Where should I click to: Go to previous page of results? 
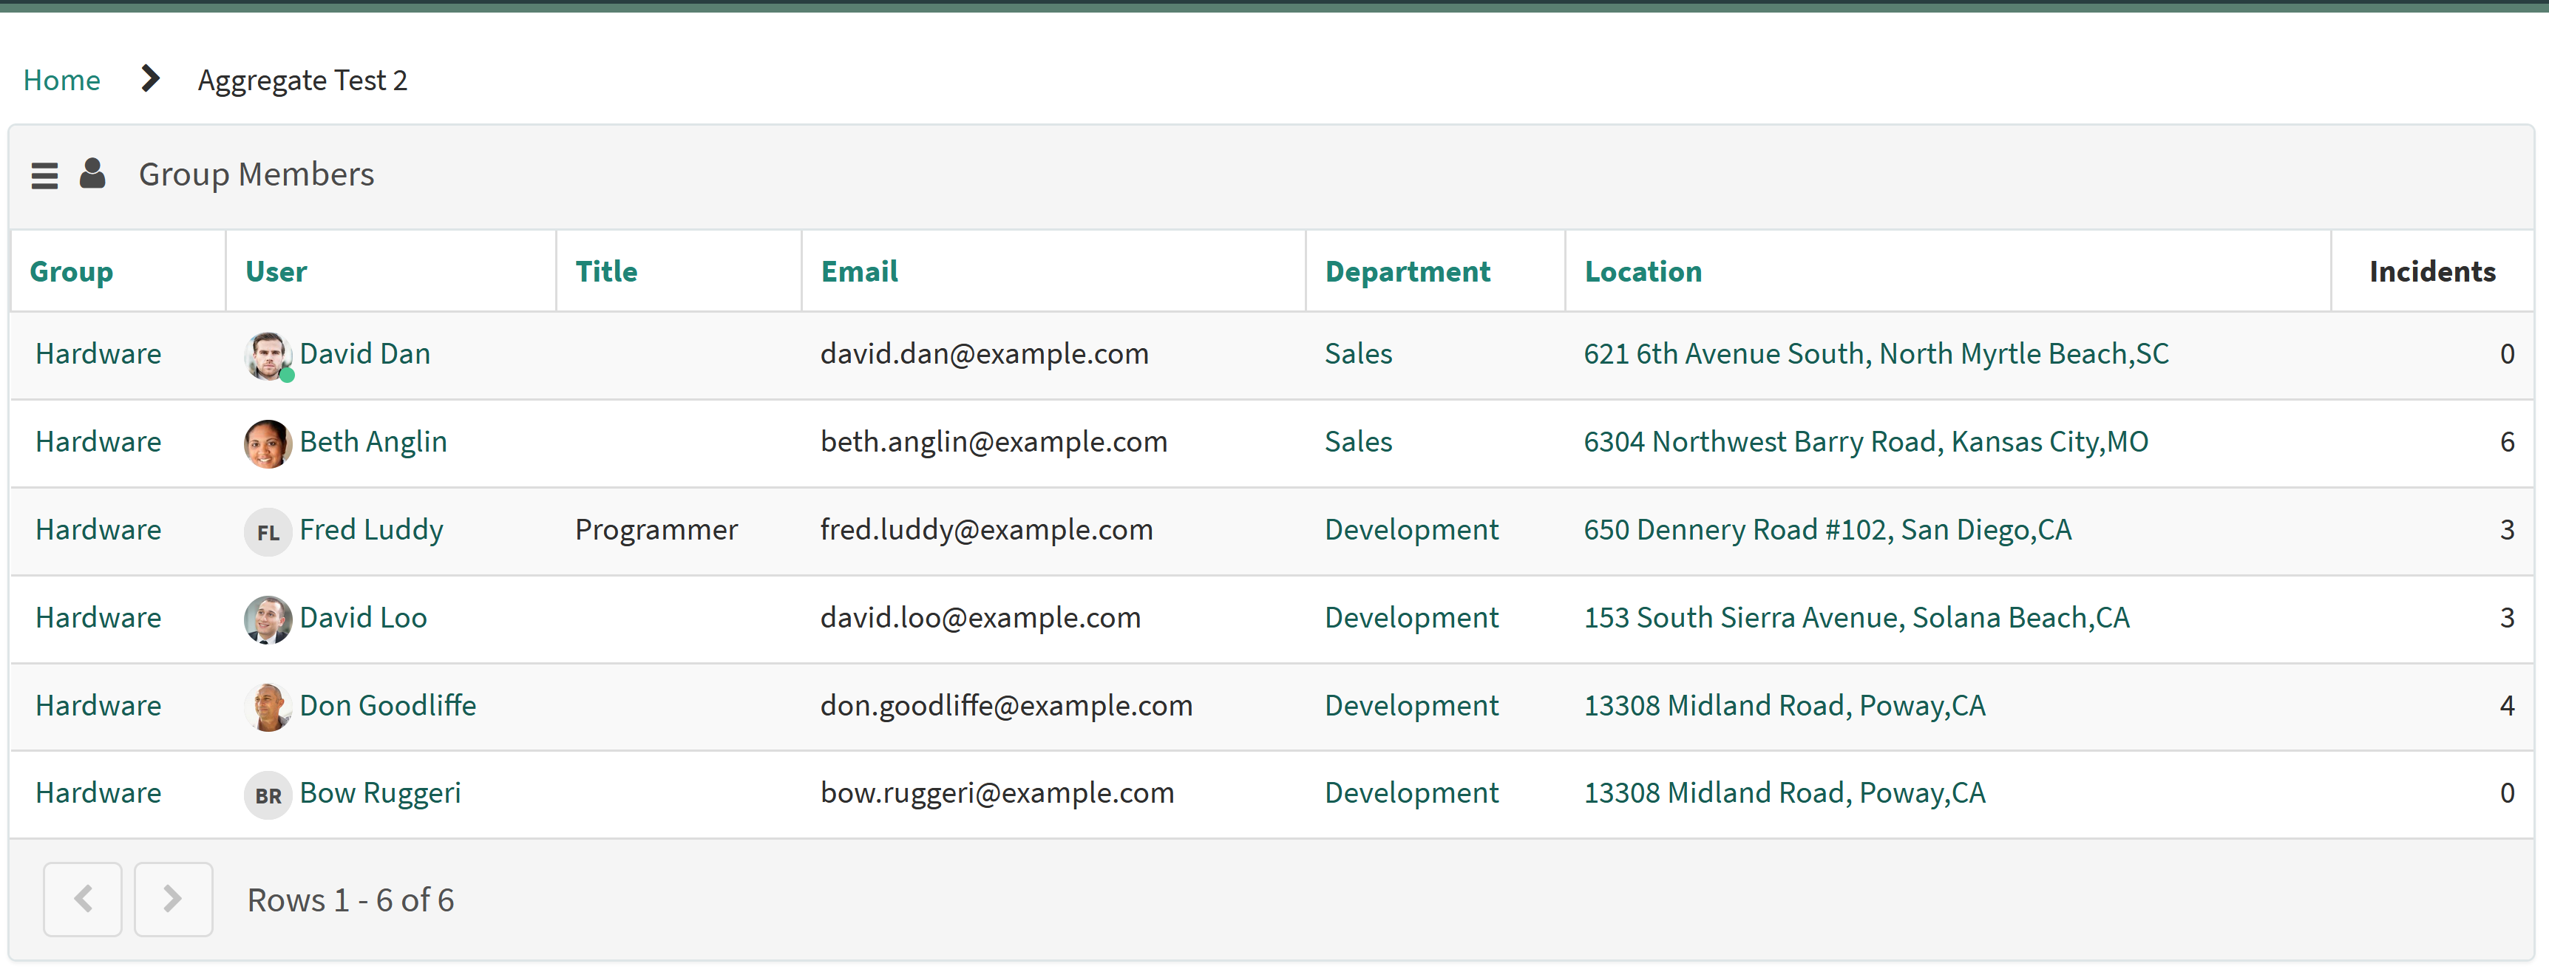[82, 899]
